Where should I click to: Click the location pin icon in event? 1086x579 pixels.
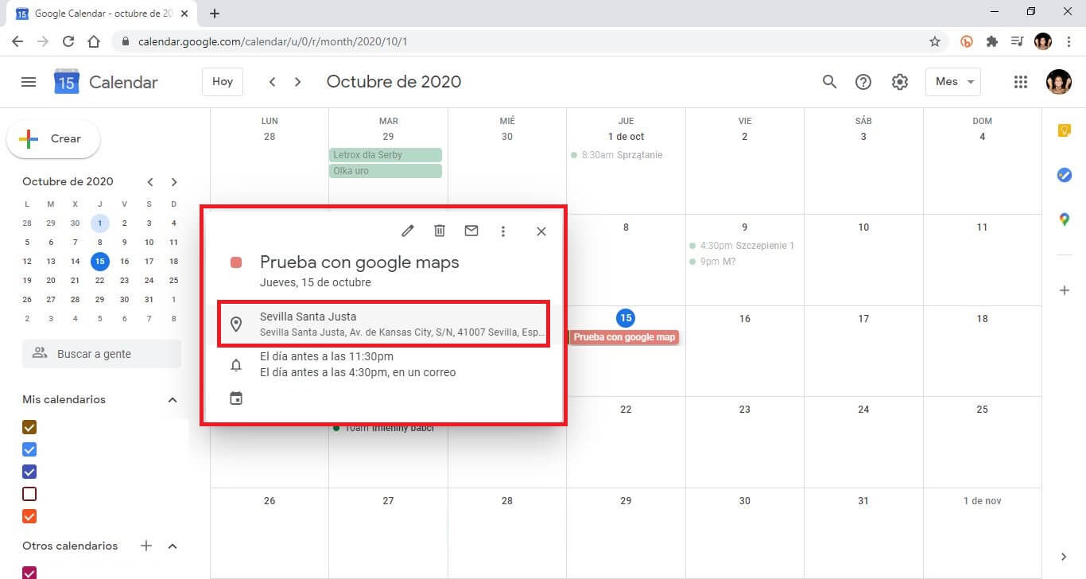tap(236, 324)
